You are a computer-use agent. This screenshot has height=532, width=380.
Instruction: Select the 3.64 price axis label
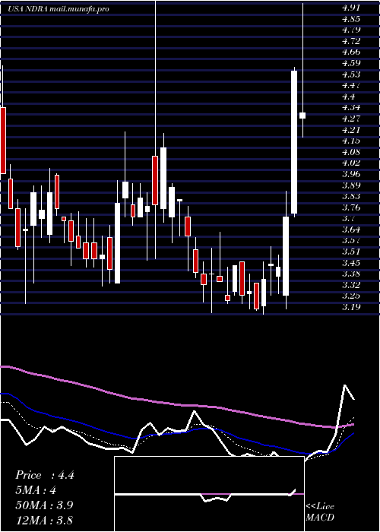(x=350, y=230)
